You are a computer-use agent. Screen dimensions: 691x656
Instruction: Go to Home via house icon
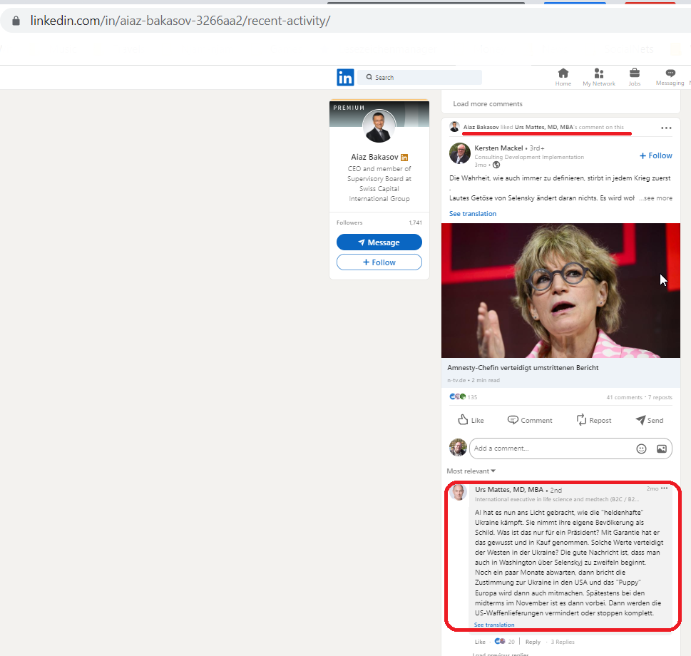563,73
